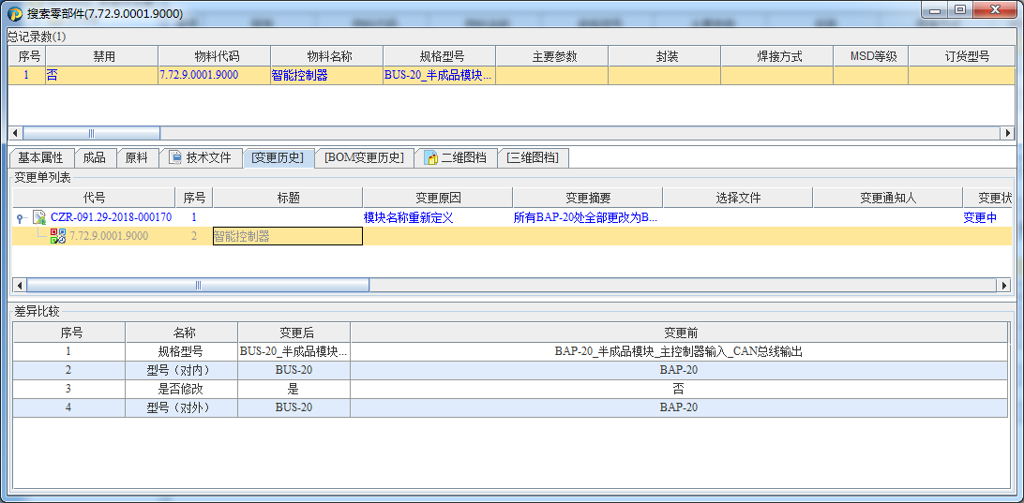The width and height of the screenshot is (1024, 503).
Task: Open the [三维图档] tab
Action: pyautogui.click(x=533, y=157)
